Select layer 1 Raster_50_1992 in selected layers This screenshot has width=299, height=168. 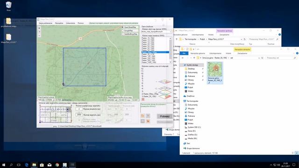[149, 97]
